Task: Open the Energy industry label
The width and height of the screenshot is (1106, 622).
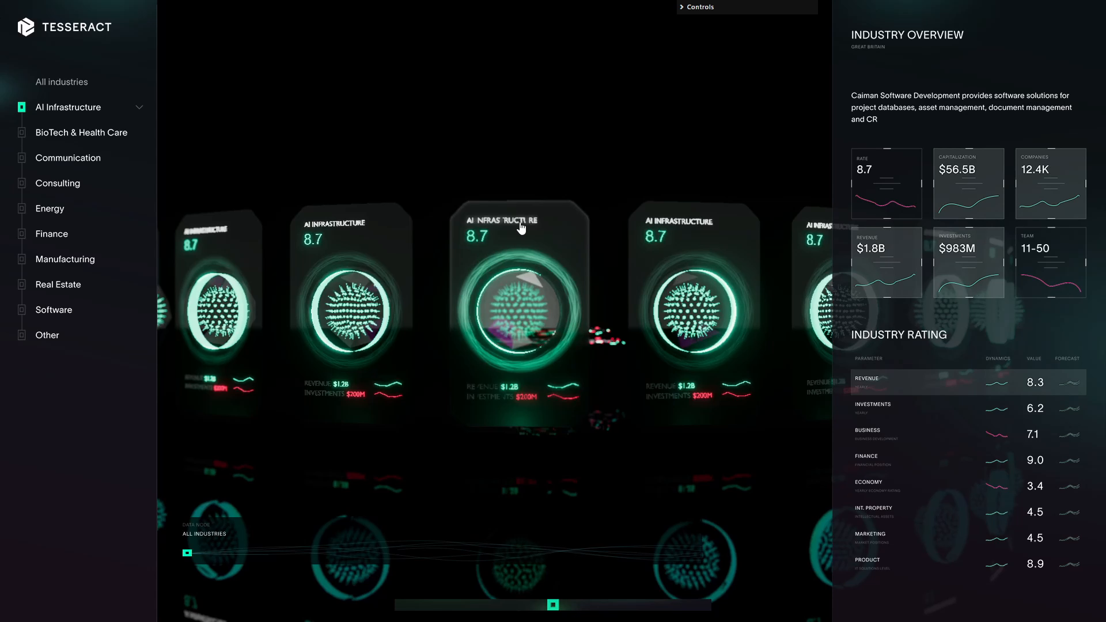Action: pyautogui.click(x=50, y=208)
